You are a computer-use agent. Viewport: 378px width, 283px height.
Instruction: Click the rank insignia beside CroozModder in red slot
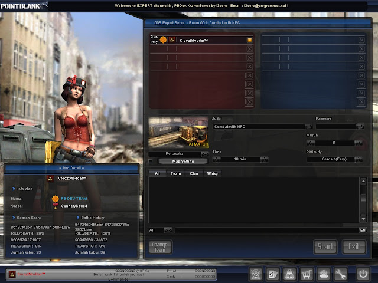pos(172,40)
